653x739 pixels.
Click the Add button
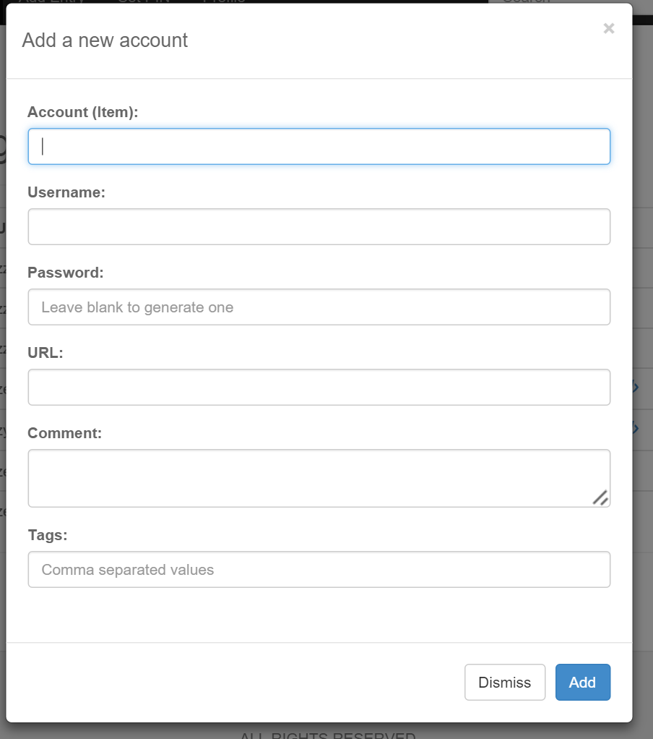[582, 682]
